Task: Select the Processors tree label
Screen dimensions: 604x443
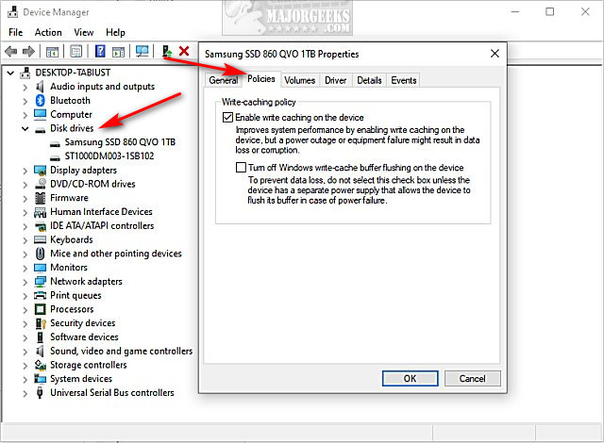Action: click(72, 309)
